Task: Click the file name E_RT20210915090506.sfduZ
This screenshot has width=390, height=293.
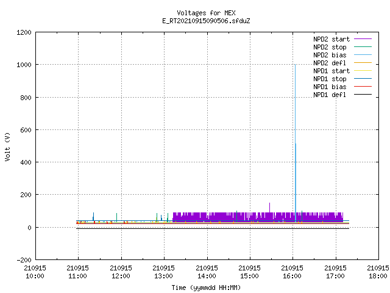Action: [206, 21]
